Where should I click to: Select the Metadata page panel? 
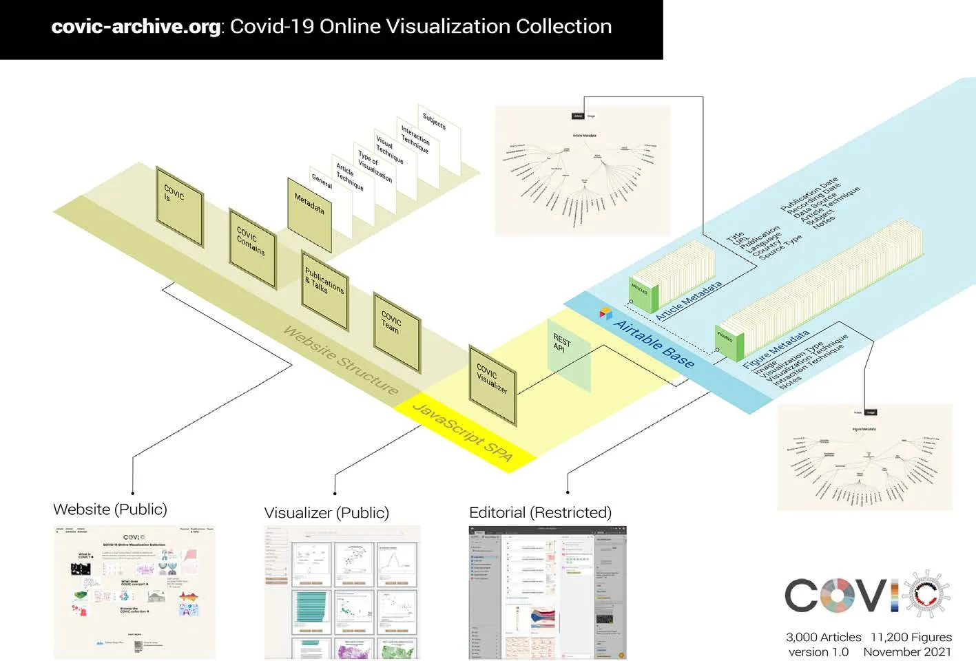(309, 215)
